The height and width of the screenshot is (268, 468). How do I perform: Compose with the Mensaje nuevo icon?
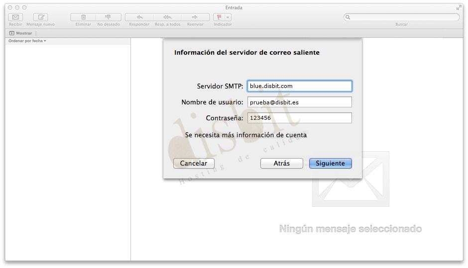[40, 17]
